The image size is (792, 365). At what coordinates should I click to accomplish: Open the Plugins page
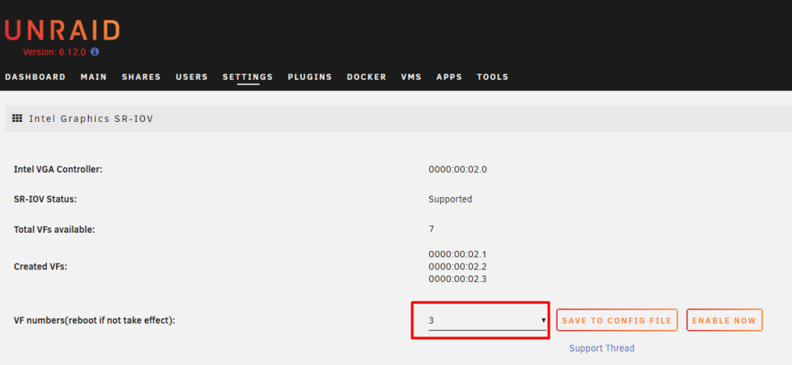(310, 78)
